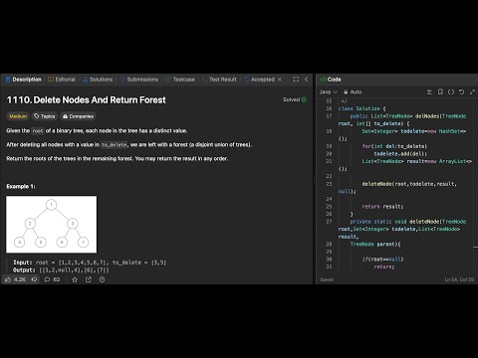
Task: Click the Input example line
Action: click(90, 263)
